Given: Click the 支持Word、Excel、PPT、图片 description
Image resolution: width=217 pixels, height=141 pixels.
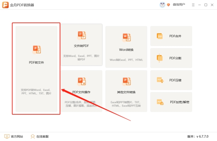Looking at the screenshot, I should [x=81, y=58].
